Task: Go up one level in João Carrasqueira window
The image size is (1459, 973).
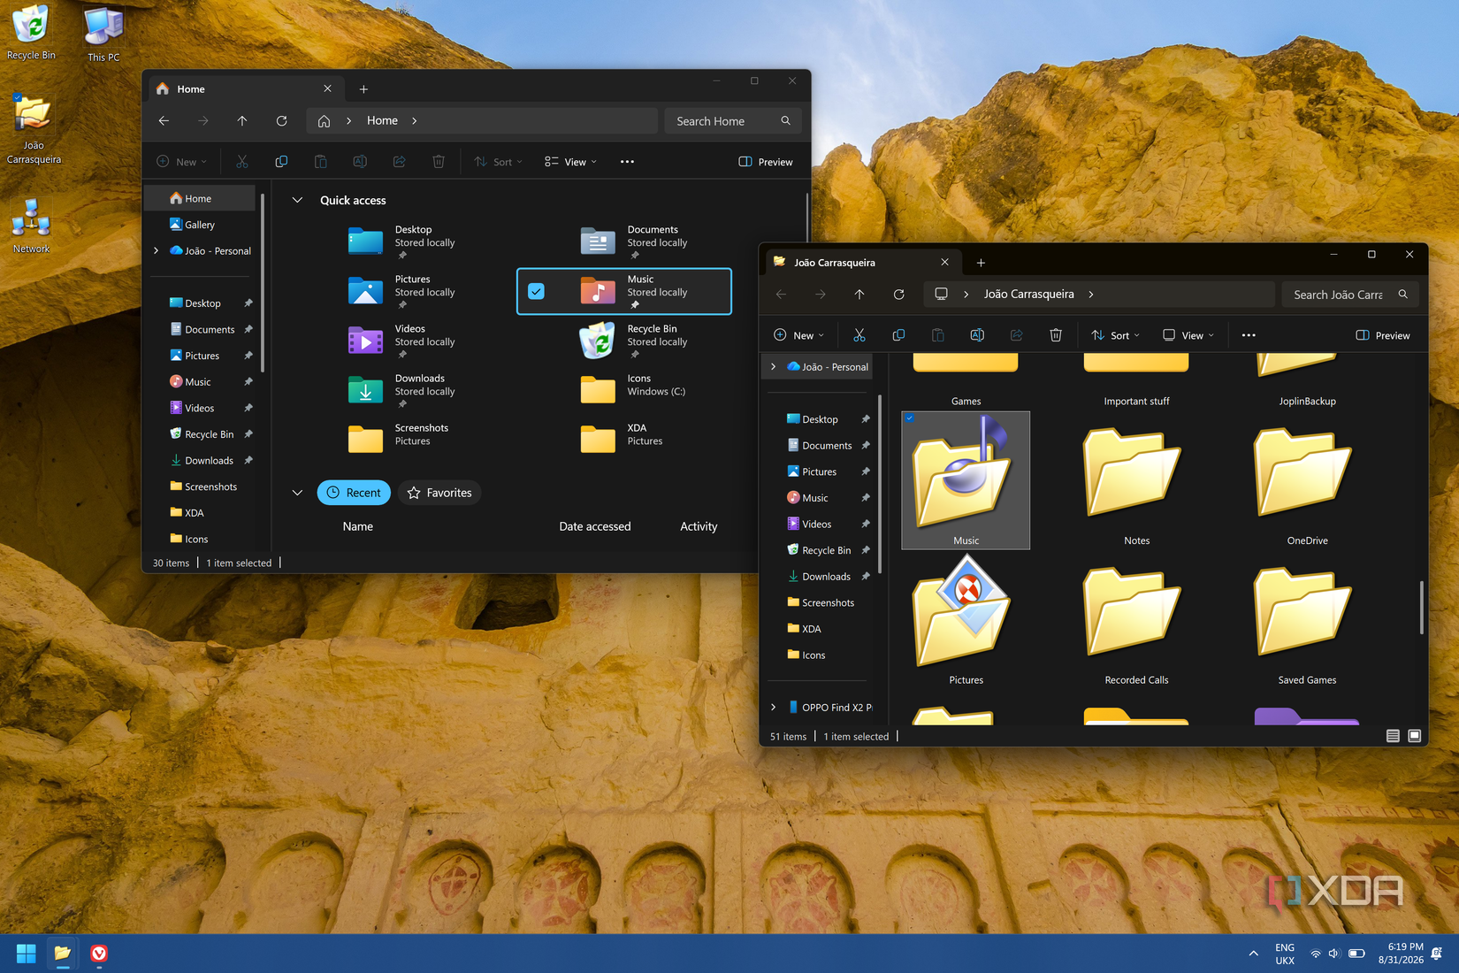Action: coord(859,295)
